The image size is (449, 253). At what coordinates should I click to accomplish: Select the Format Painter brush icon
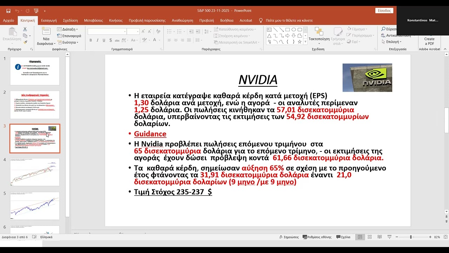pos(25,42)
